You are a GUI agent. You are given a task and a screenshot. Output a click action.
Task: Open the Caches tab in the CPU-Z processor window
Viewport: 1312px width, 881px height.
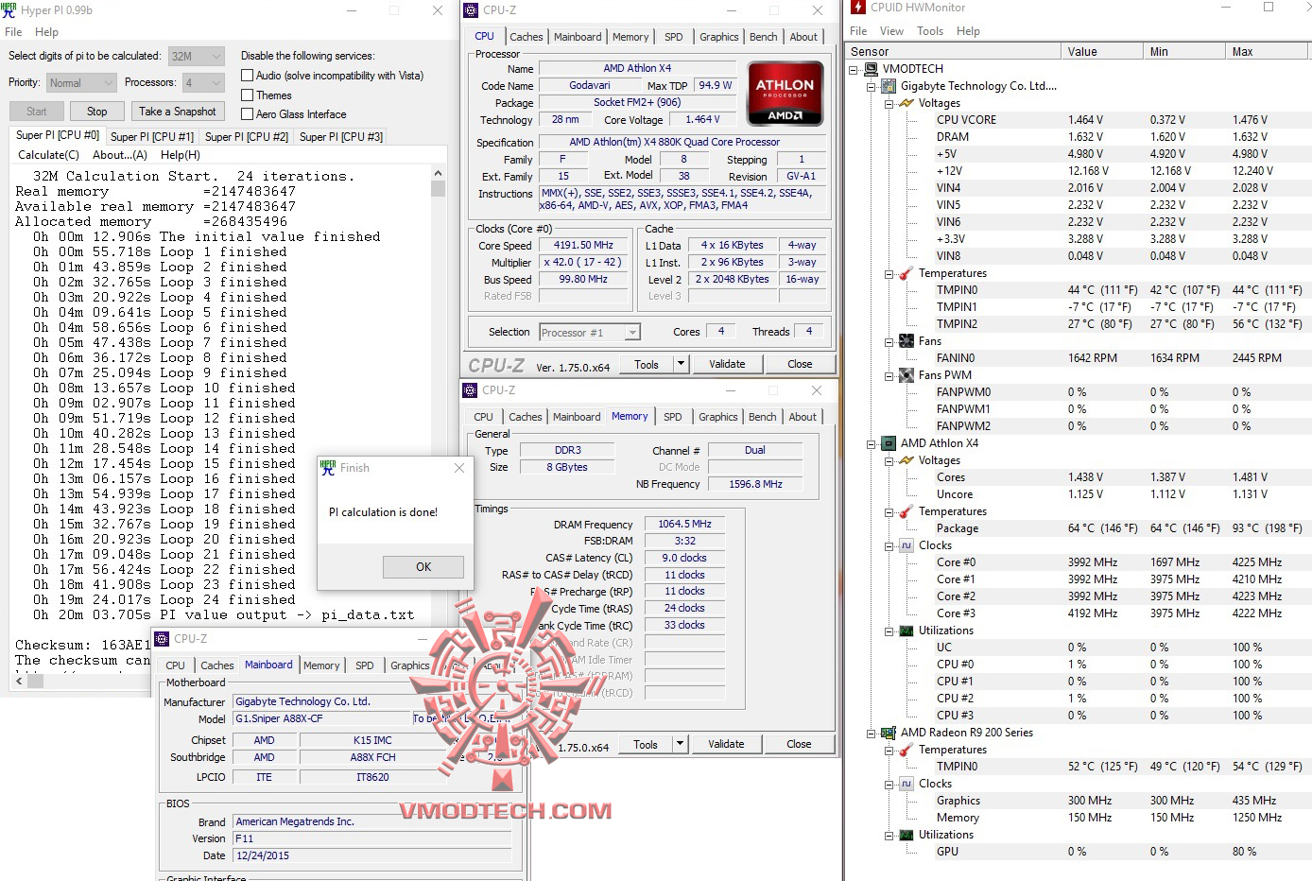[x=527, y=37]
